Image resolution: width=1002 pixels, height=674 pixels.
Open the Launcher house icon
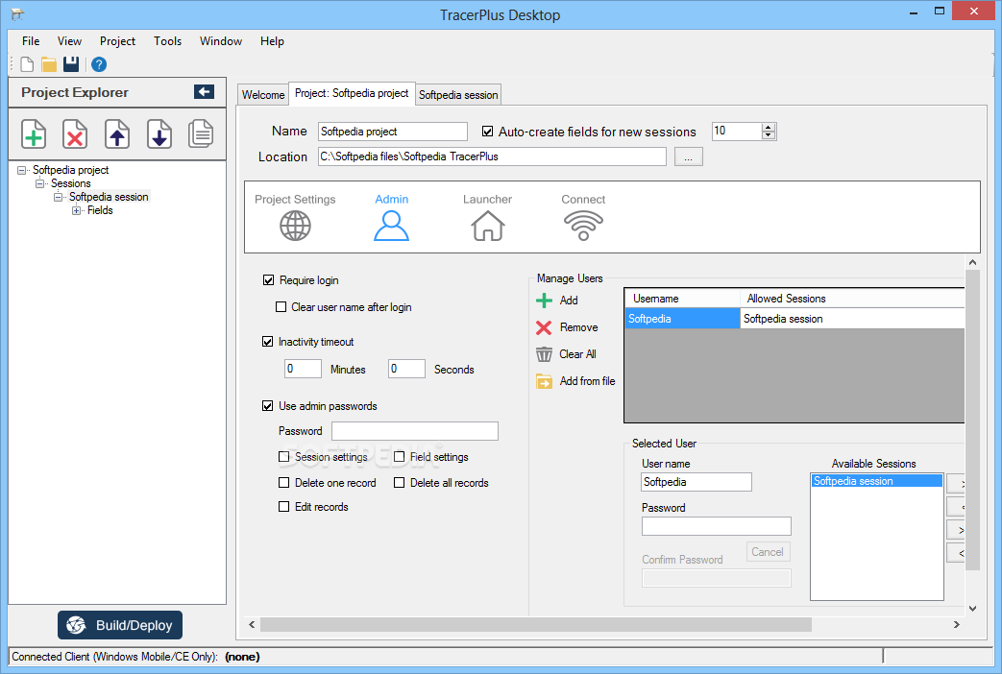pos(488,226)
